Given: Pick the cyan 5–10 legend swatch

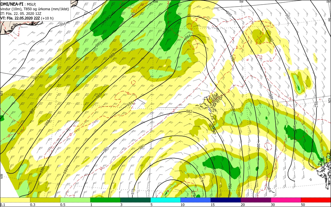Looking at the screenshot, I should coord(165,200).
